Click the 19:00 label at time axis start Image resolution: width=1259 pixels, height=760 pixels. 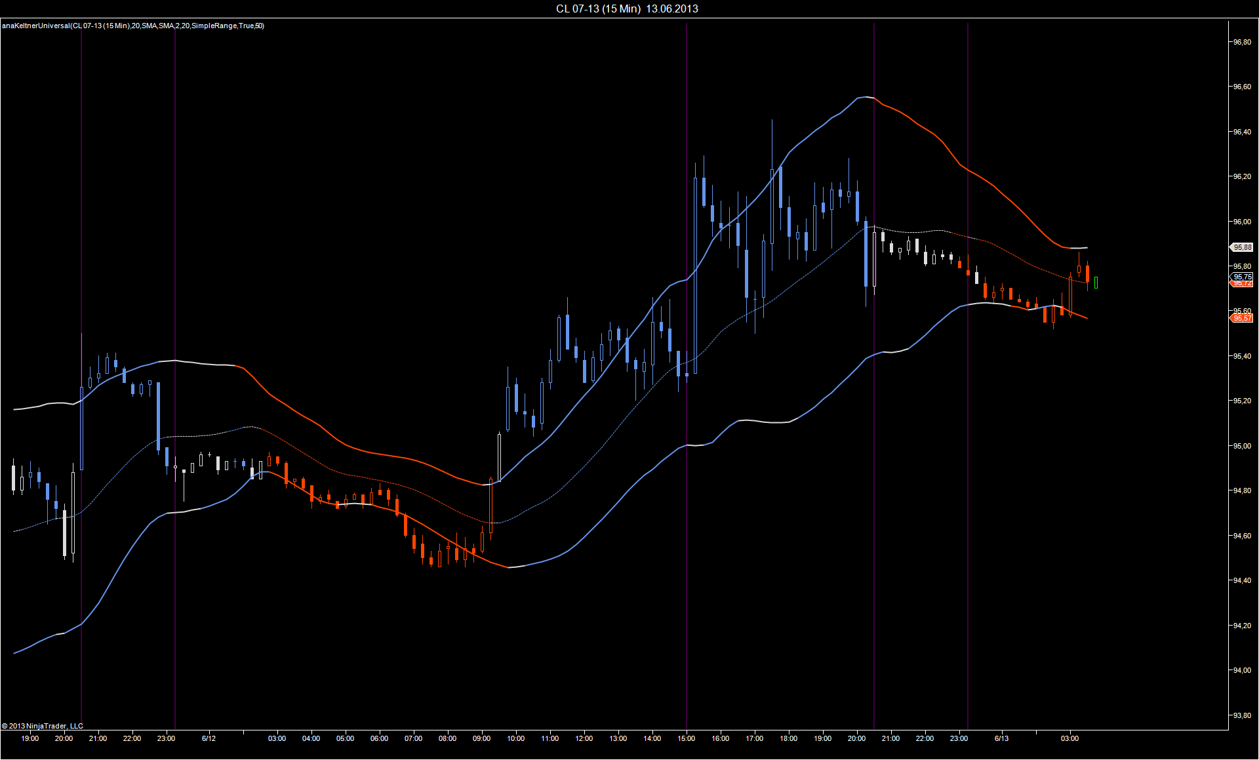30,738
